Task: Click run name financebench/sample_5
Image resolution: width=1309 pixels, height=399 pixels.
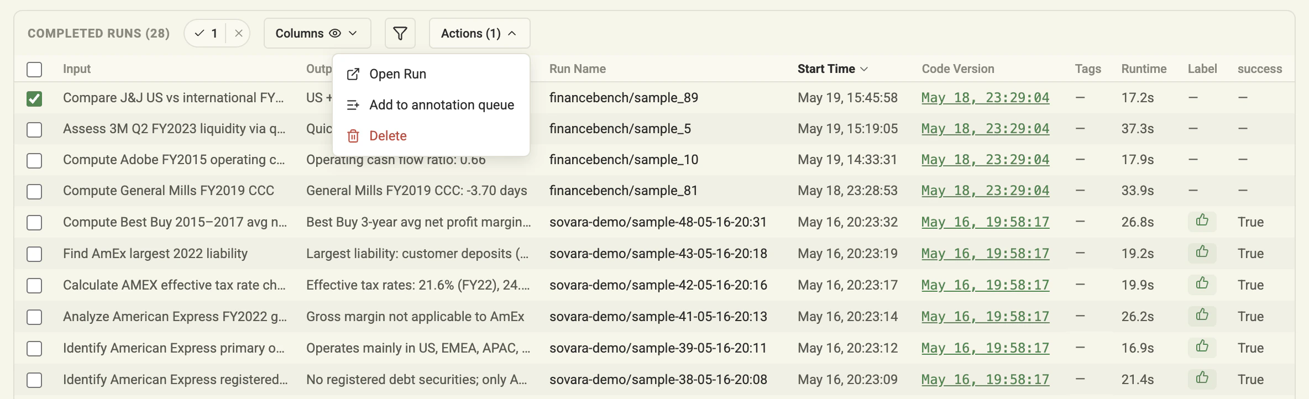Action: (620, 129)
